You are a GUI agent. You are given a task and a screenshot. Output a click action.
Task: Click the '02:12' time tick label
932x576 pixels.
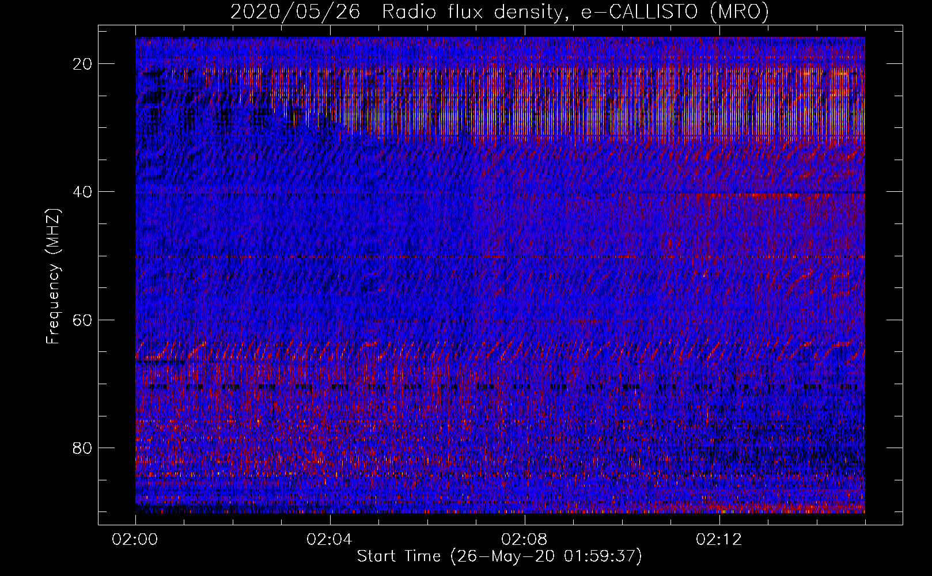pyautogui.click(x=719, y=539)
